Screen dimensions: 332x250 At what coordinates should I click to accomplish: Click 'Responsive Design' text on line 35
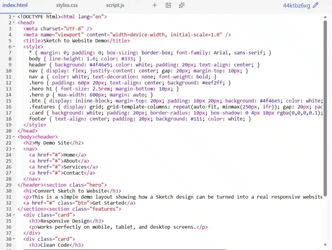(65, 221)
